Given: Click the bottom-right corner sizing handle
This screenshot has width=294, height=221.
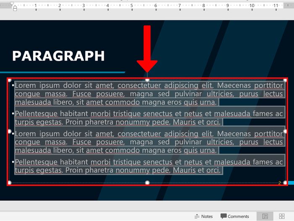Looking at the screenshot, I should point(285,183).
